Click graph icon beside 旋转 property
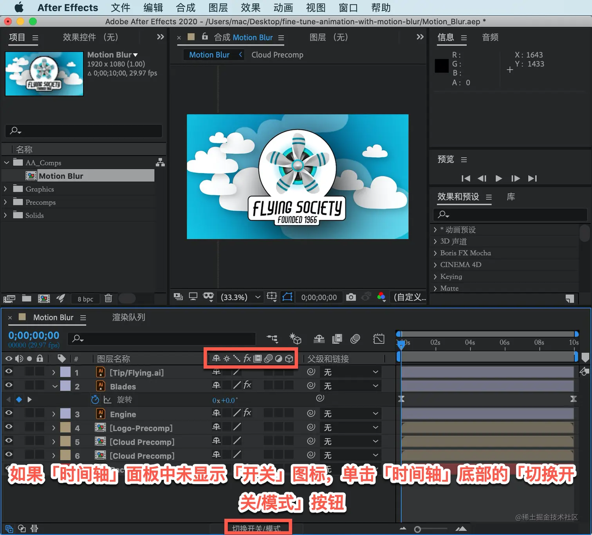The width and height of the screenshot is (592, 535). 107,400
